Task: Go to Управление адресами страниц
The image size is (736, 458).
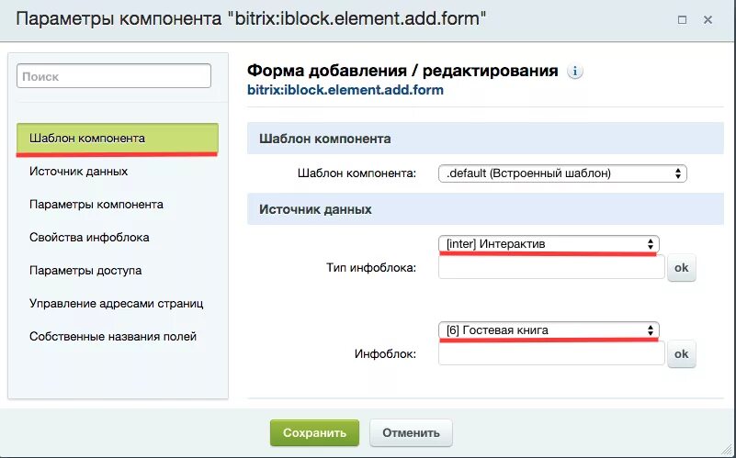Action: pyautogui.click(x=118, y=303)
